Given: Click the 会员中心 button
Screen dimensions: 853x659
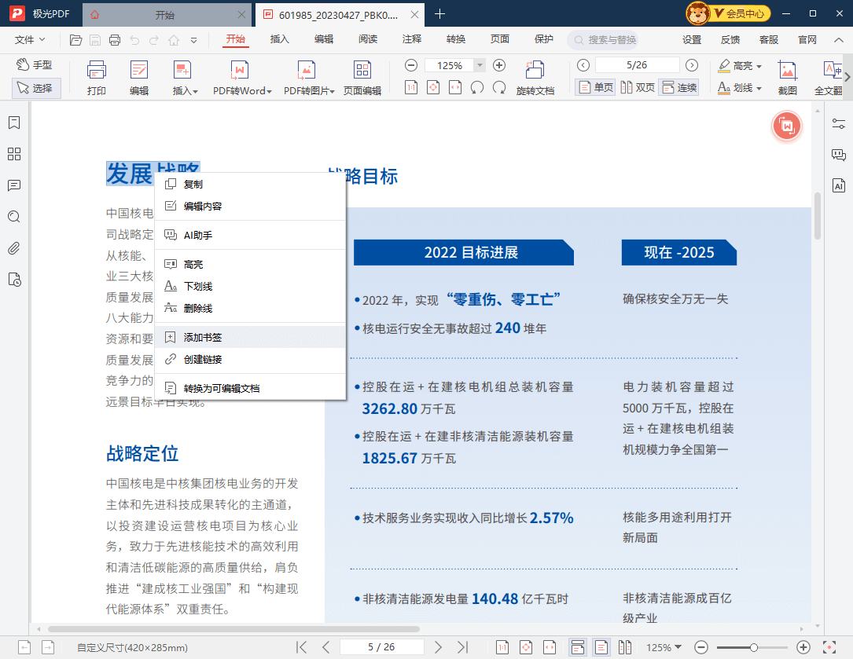Looking at the screenshot, I should 728,13.
